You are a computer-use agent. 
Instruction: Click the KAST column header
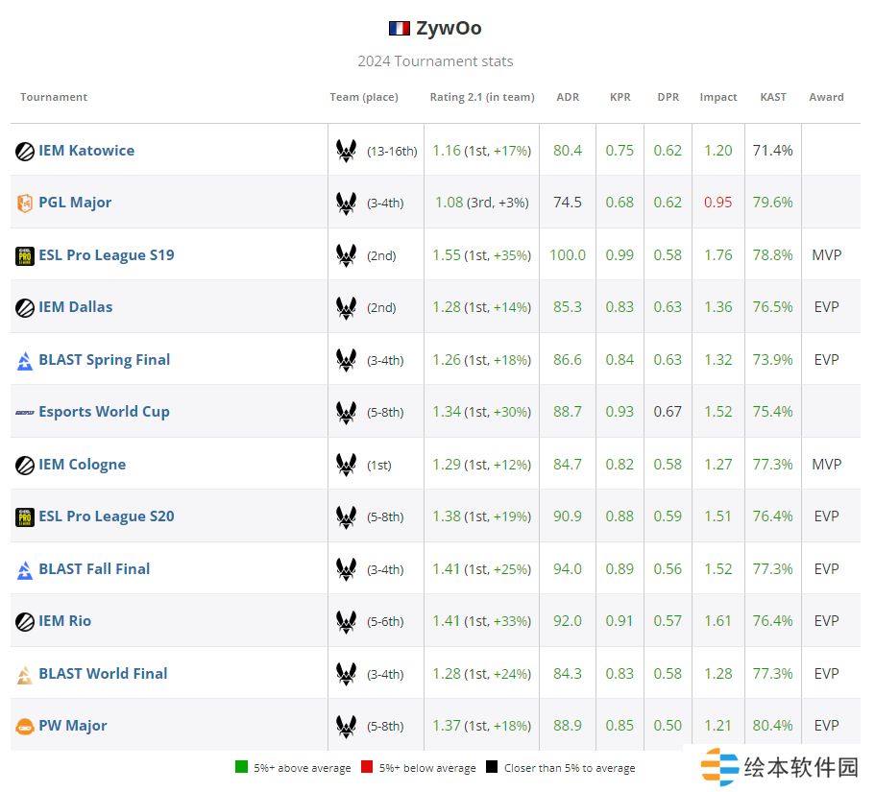(772, 97)
